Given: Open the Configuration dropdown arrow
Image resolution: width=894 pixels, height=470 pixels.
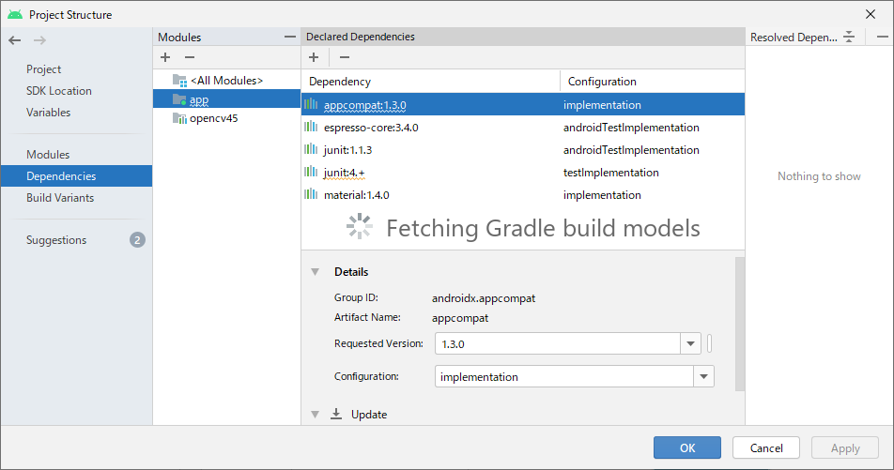Looking at the screenshot, I should [x=703, y=376].
